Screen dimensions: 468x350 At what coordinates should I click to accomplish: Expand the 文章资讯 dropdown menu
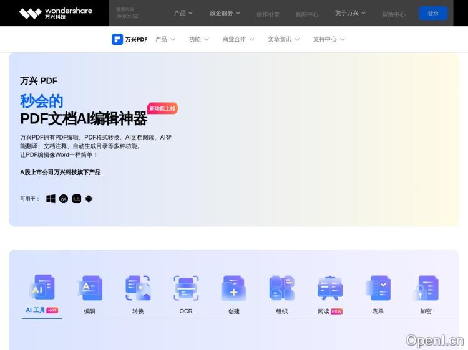coord(283,39)
